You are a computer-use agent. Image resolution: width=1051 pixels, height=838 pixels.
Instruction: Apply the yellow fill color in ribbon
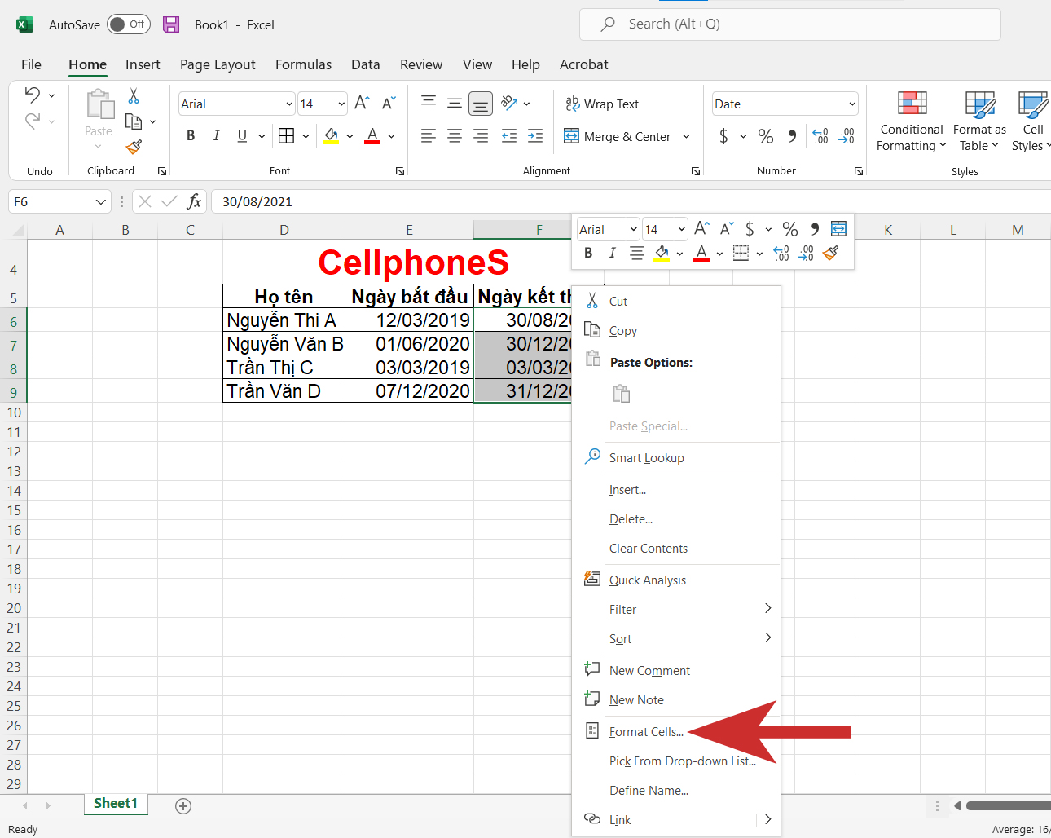click(331, 136)
